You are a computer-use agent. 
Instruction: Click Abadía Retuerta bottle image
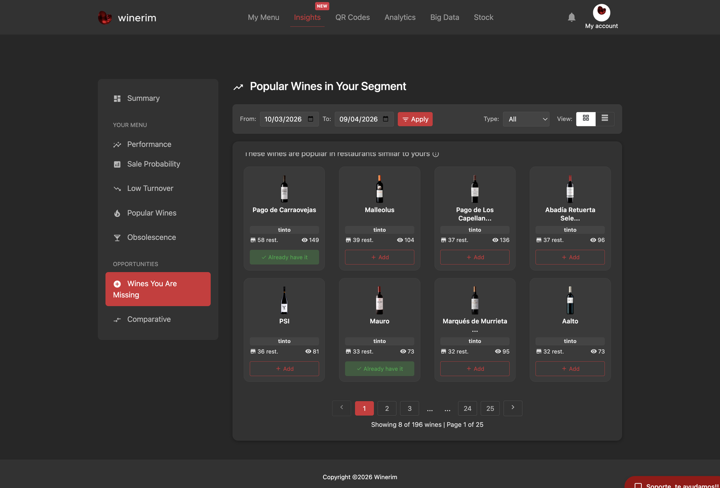570,188
